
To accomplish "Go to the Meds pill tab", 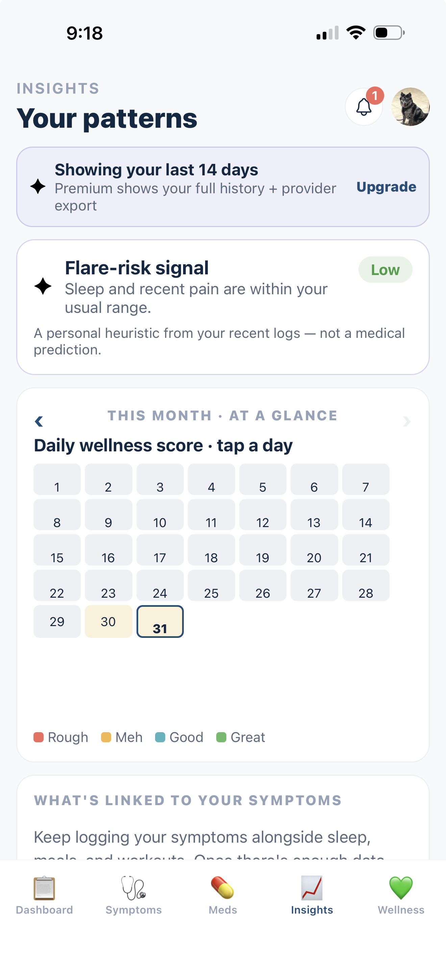I will (x=223, y=896).
